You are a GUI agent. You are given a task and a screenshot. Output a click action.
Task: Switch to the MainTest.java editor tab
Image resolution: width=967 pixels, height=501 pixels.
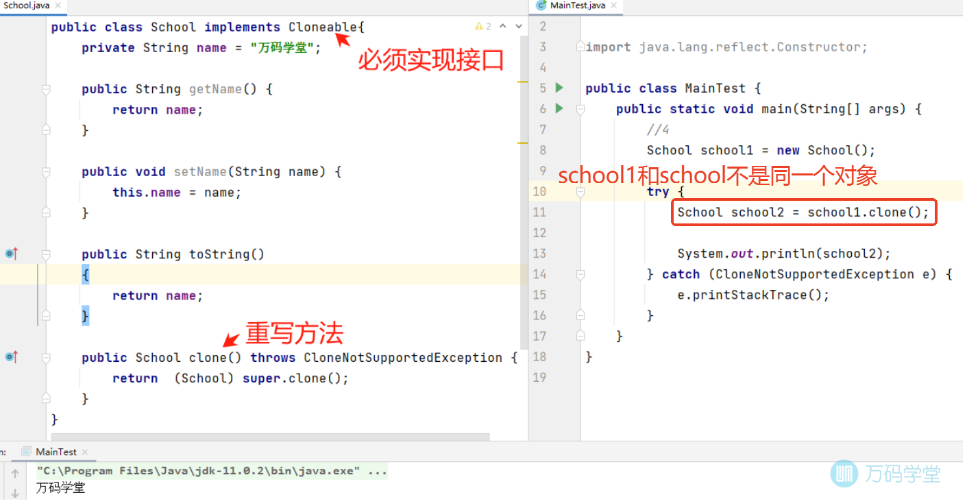click(578, 5)
